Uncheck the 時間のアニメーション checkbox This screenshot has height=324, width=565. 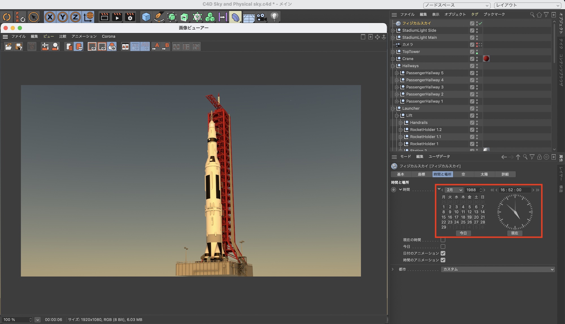click(x=443, y=260)
